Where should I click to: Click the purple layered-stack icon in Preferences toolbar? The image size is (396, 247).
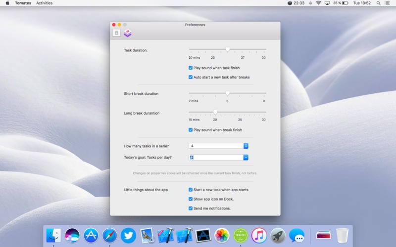point(128,33)
